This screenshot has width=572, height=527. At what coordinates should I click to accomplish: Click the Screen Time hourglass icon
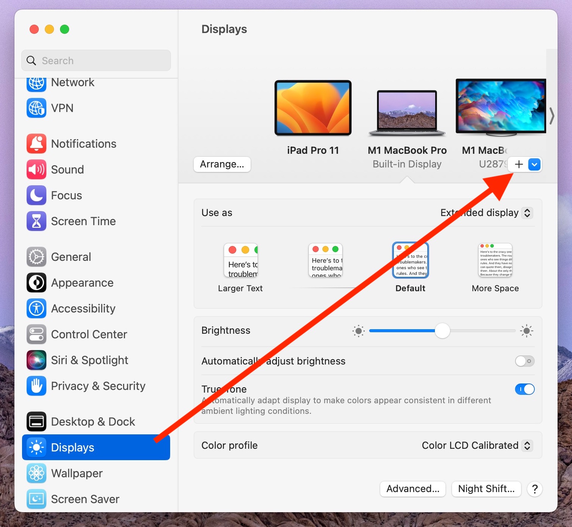tap(36, 221)
